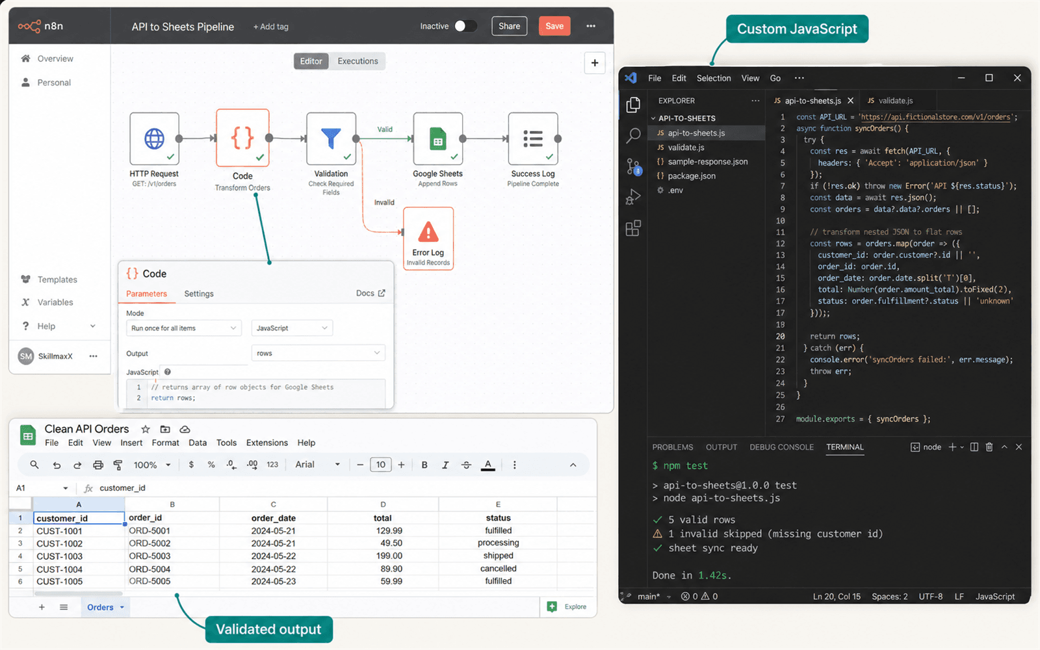The image size is (1040, 650).
Task: Open the Success Log node
Action: pyautogui.click(x=533, y=138)
